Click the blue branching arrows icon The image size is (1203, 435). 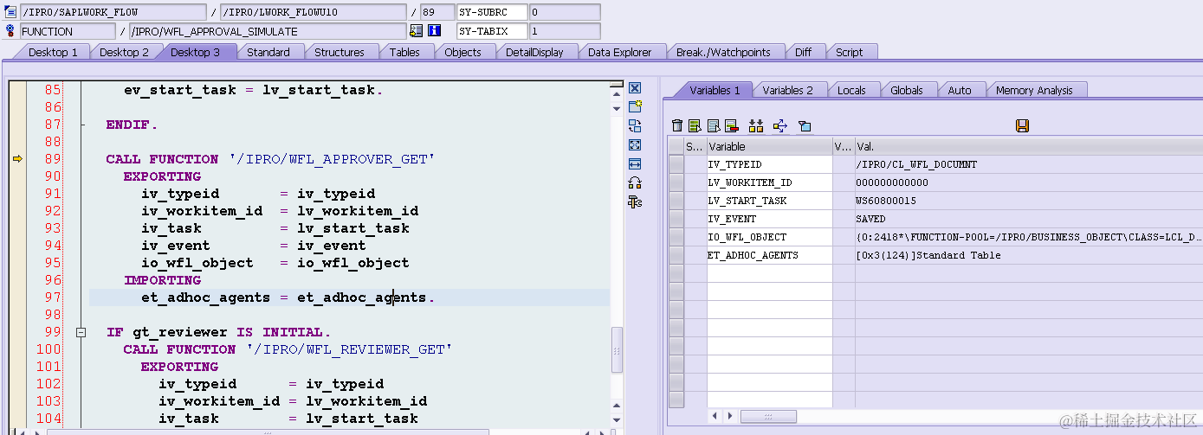(779, 126)
